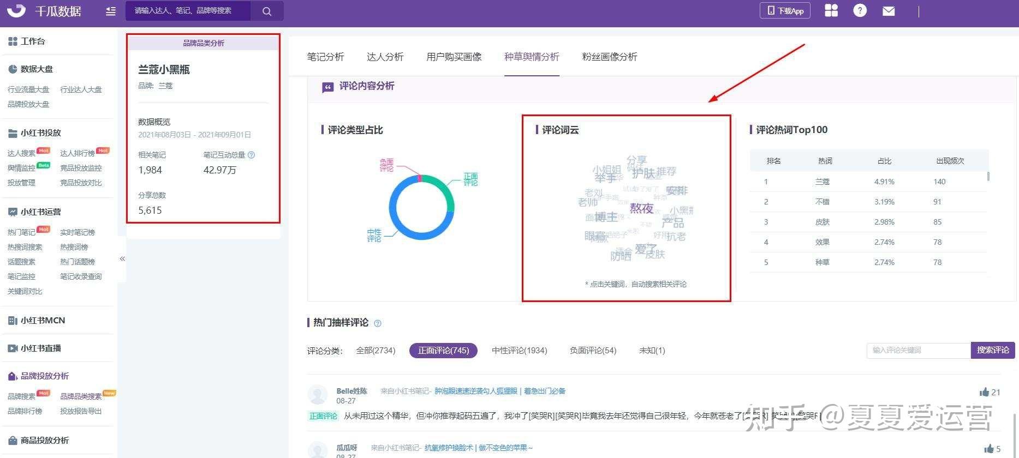Image resolution: width=1019 pixels, height=458 pixels.
Task: Open 行业达人大盘 in sidebar
Action: point(81,89)
